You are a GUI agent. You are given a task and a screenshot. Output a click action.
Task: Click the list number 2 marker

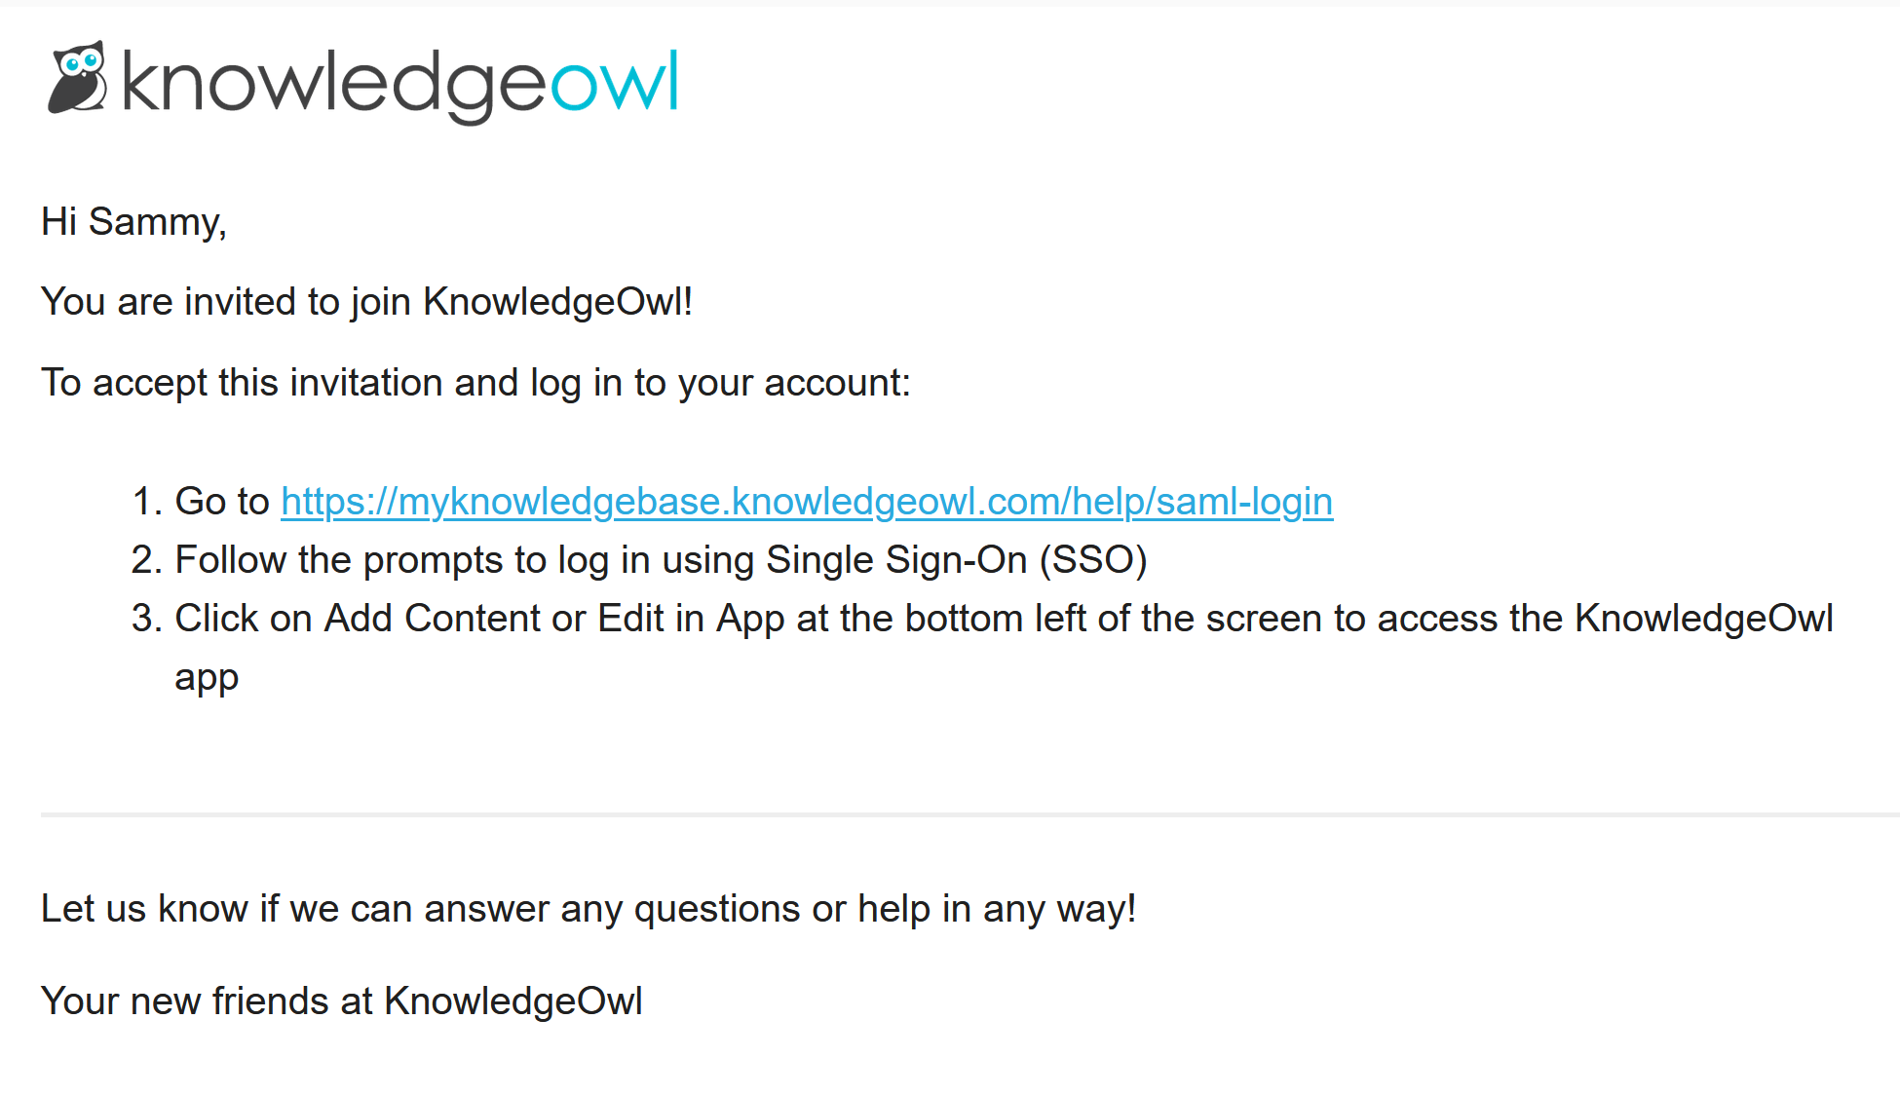146,561
